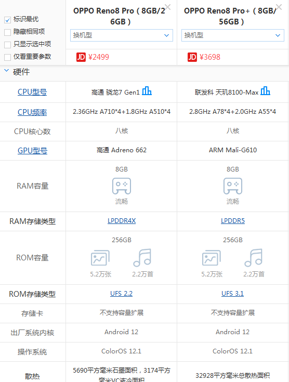Tick the 仅看重要参数 checkbox

point(8,57)
